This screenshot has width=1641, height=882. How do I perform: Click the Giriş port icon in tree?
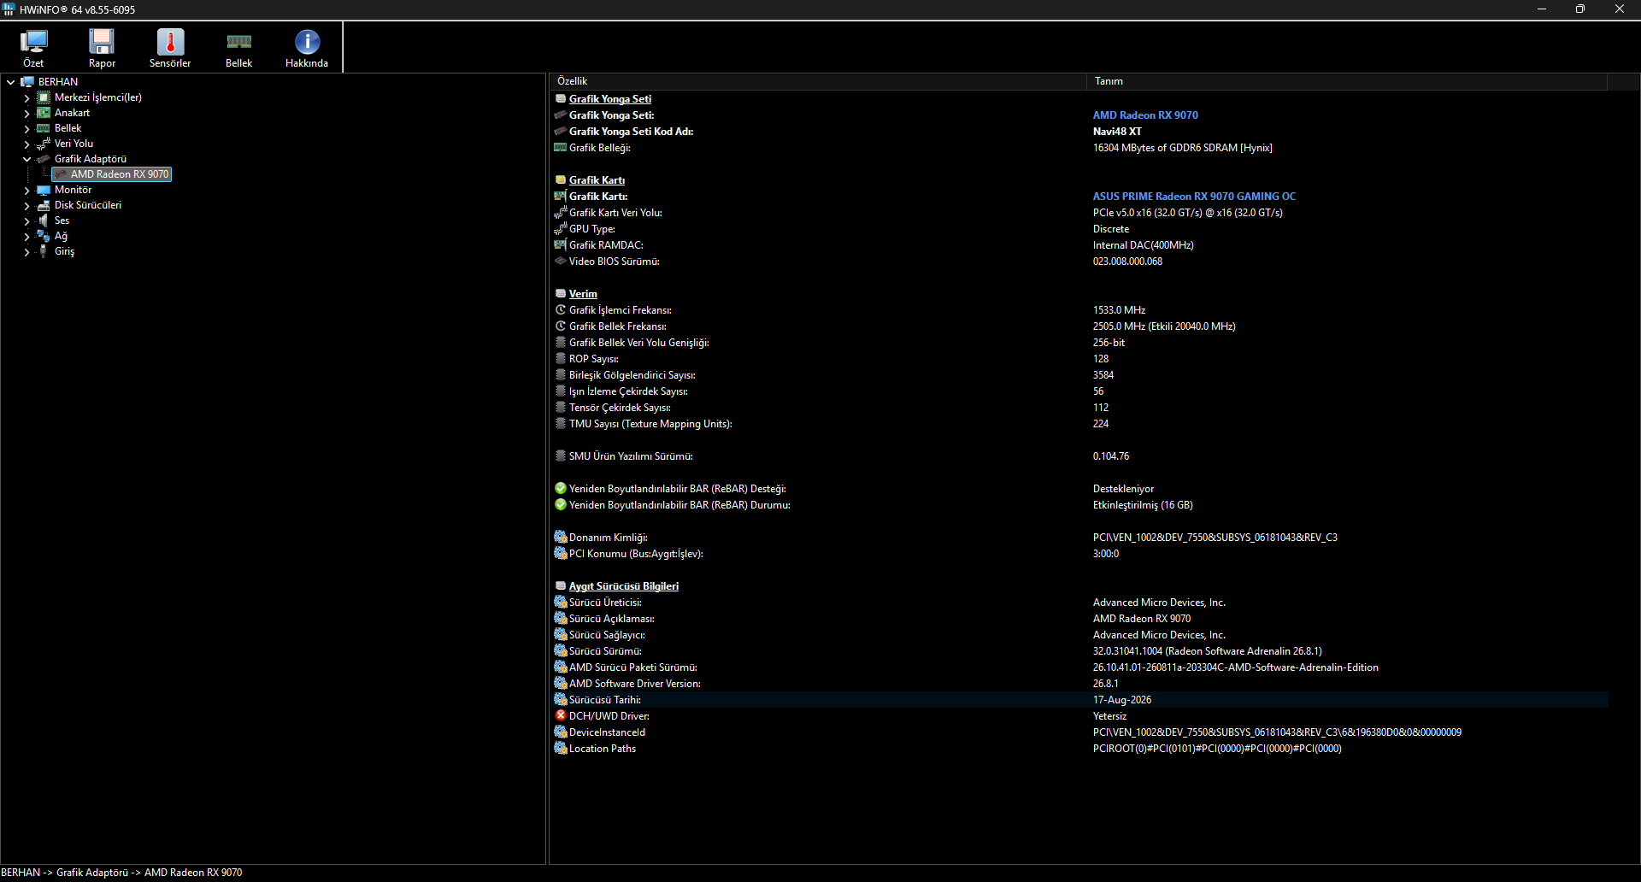tap(44, 251)
